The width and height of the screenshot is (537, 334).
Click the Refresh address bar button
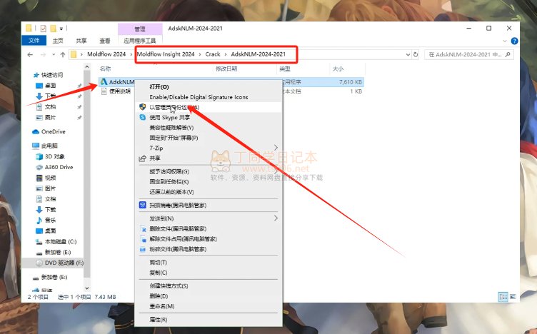click(x=416, y=54)
